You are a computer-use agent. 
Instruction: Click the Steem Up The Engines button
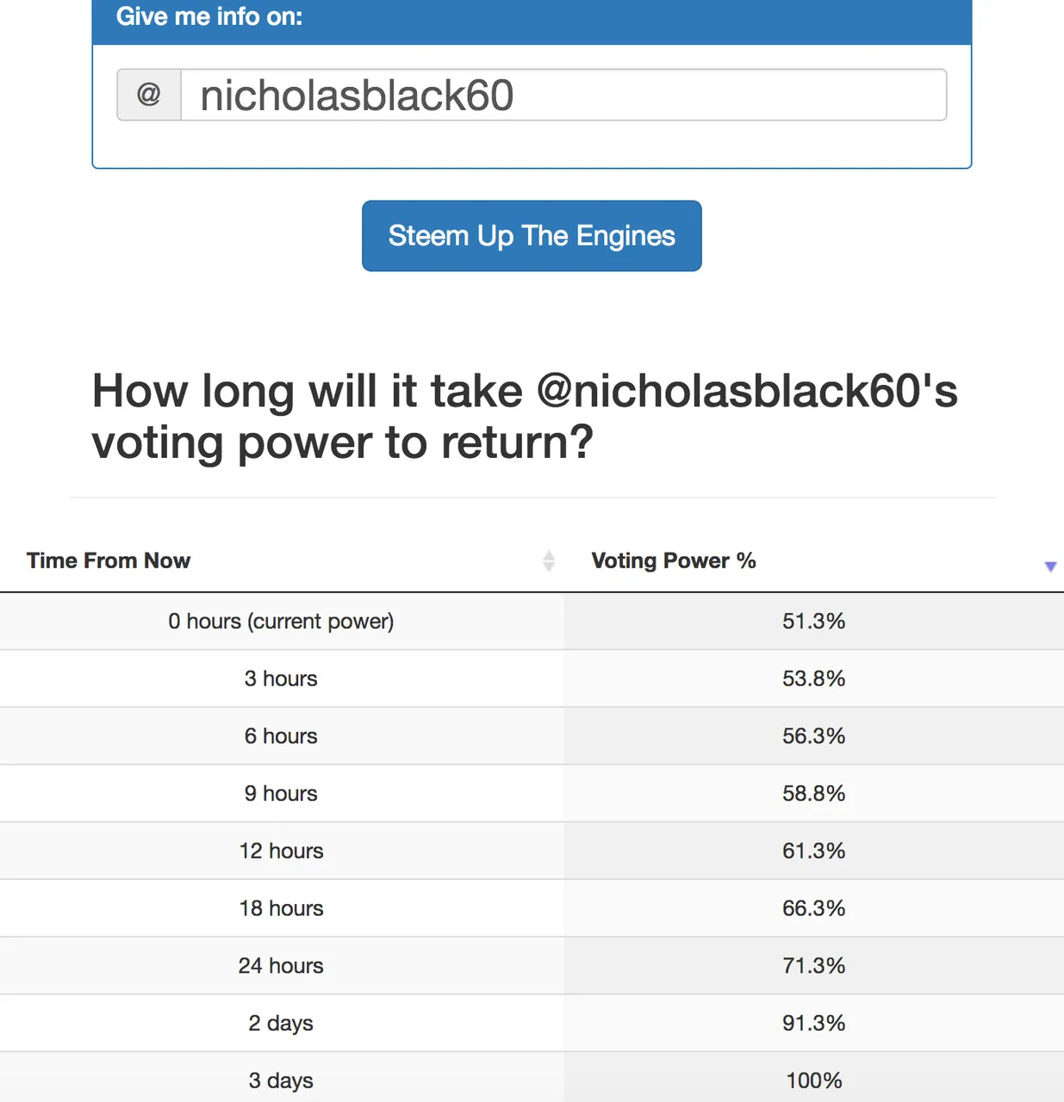click(x=532, y=236)
